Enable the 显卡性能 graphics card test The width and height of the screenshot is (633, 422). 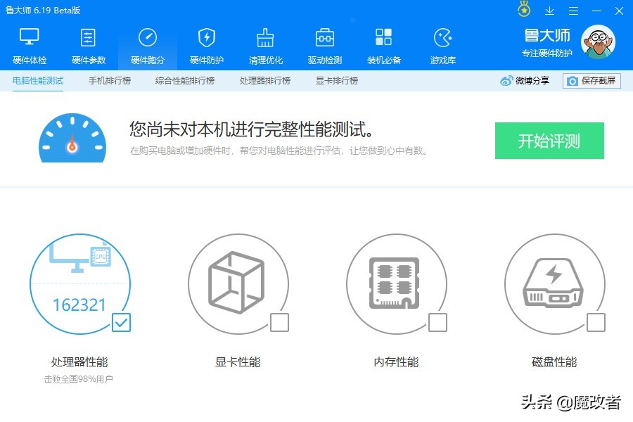tap(280, 324)
